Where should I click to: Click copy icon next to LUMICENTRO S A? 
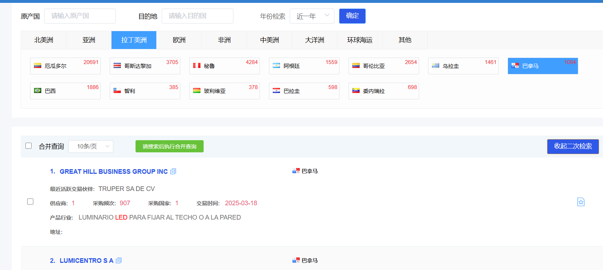[119, 261]
